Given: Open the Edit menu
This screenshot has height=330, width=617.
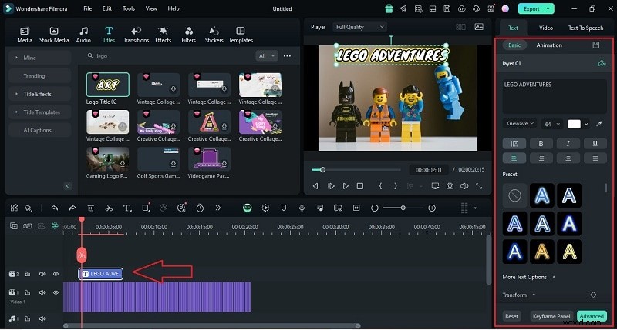Looking at the screenshot, I should click(107, 8).
